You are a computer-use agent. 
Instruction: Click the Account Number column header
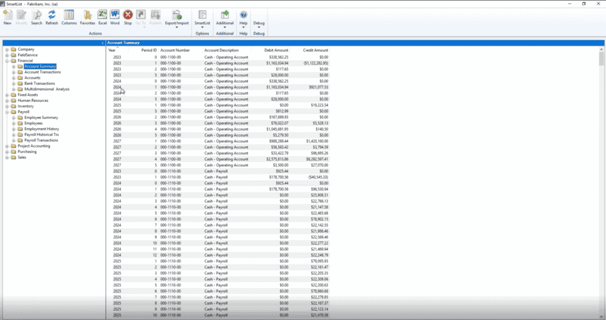pos(175,50)
